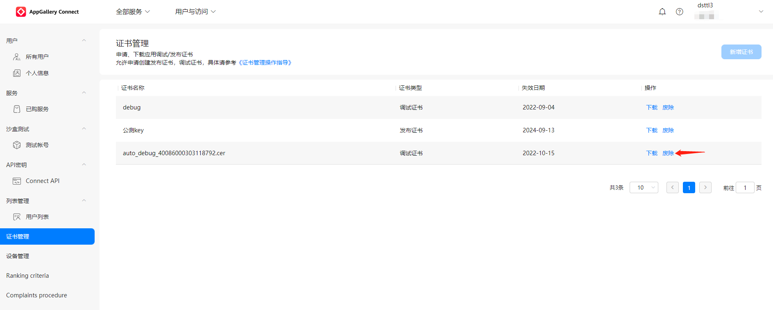Viewport: 773px width, 310px height.
Task: Click the 个人信息 profile icon
Action: [17, 73]
